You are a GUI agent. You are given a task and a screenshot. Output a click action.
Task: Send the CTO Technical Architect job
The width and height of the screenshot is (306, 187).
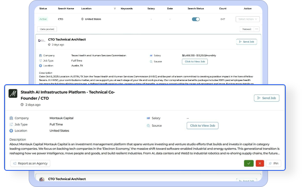pyautogui.click(x=246, y=42)
